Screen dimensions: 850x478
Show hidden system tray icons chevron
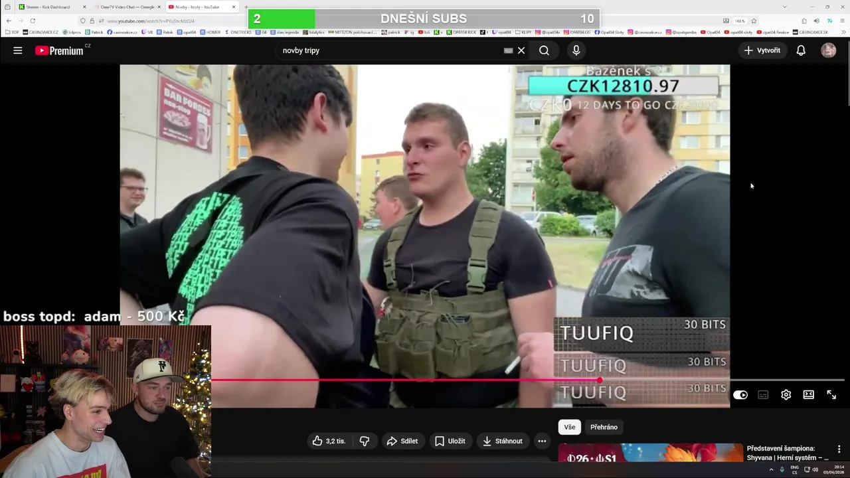tap(771, 469)
